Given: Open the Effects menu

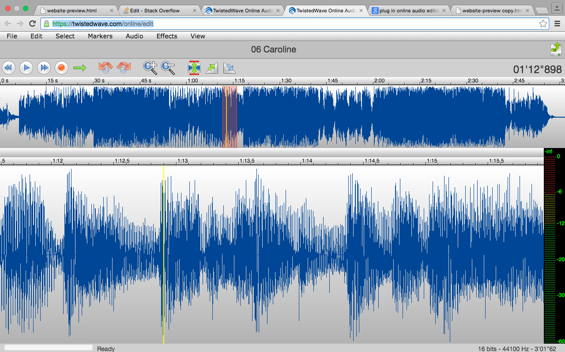Looking at the screenshot, I should point(166,36).
